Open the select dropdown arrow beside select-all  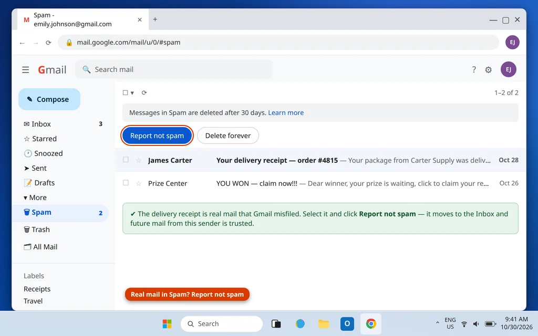point(132,93)
